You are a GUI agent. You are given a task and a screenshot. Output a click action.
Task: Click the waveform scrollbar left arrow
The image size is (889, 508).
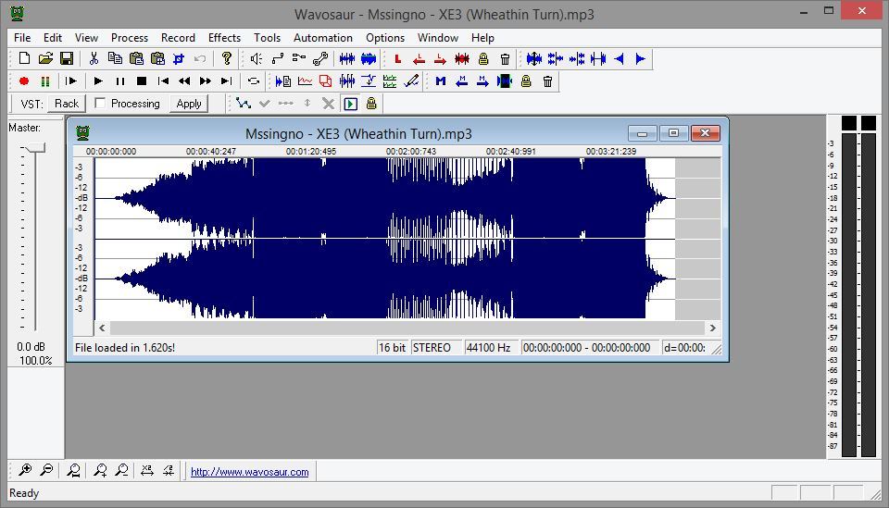click(102, 328)
